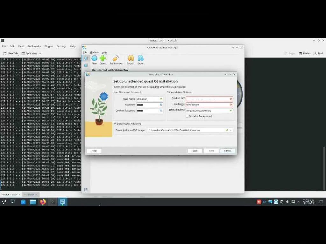This screenshot has height=244, width=326.
Task: Click the Domain Name input field
Action: pos(209,111)
